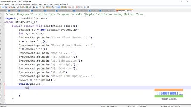
Task: Click the Copy toolbar icon
Action: pos(21,7)
